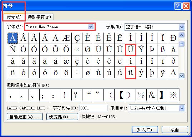
Task: Pick the recently used comma symbol
Action: 12,95
